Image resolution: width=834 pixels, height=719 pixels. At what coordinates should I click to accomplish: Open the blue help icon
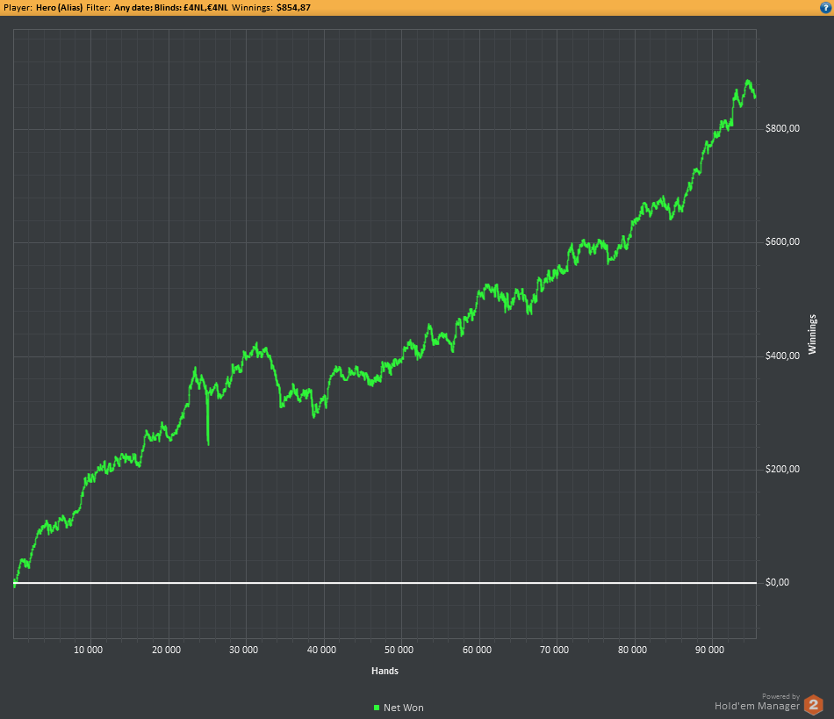(x=825, y=7)
